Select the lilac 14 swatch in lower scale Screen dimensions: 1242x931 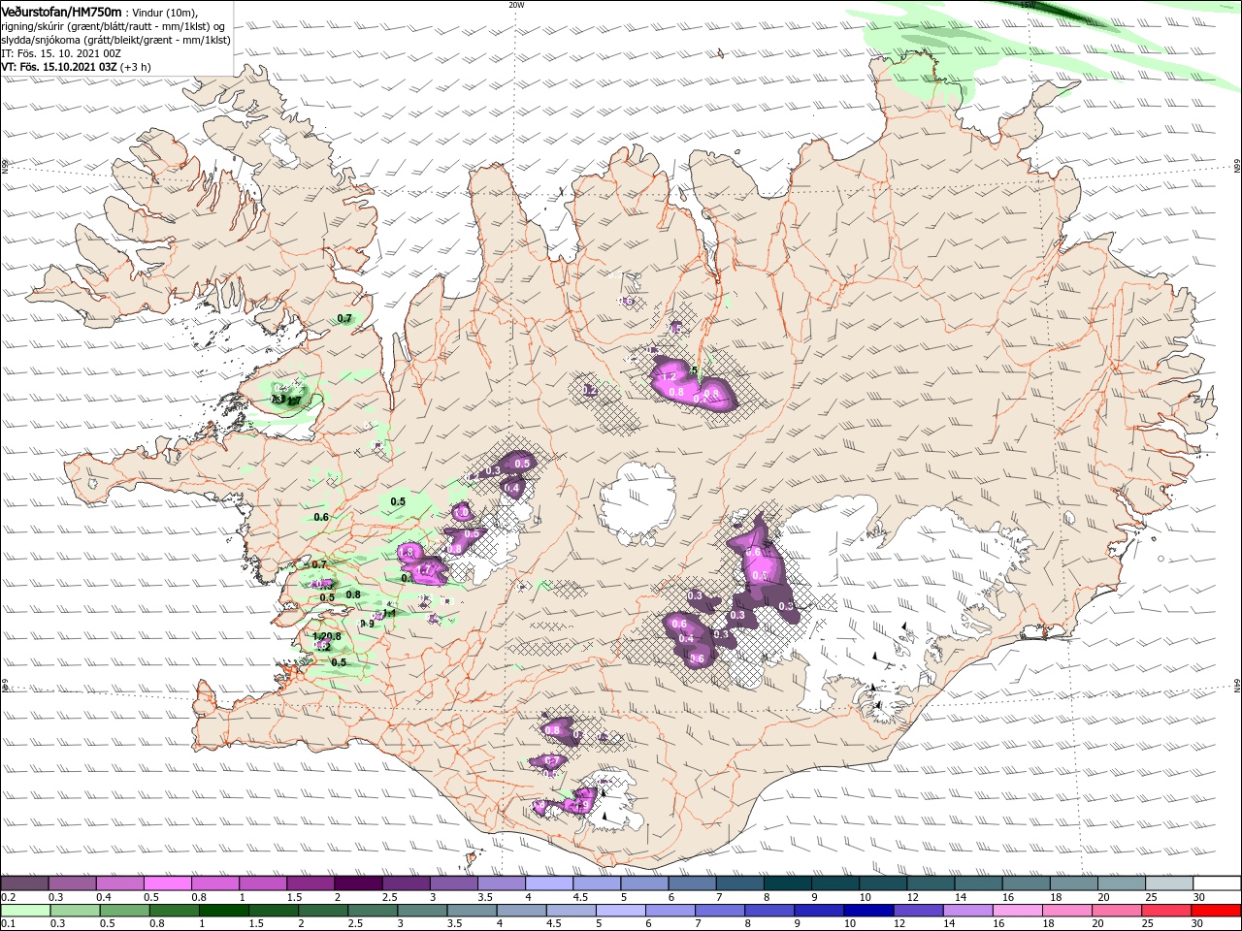968,911
